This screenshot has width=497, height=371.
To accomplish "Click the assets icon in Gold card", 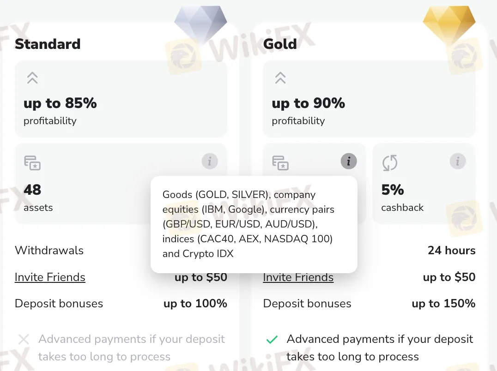I will point(280,163).
